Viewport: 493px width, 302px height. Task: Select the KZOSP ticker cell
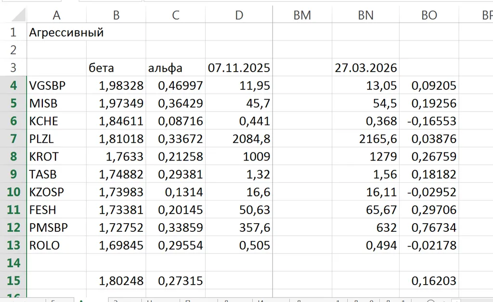(x=57, y=192)
